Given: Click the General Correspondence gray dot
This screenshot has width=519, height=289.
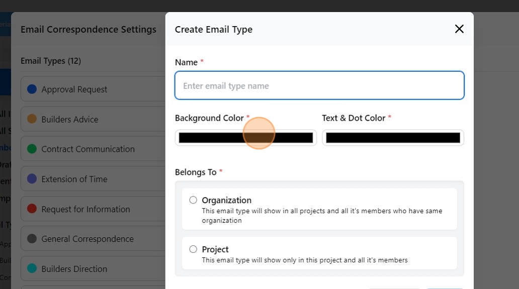Looking at the screenshot, I should pyautogui.click(x=32, y=239).
